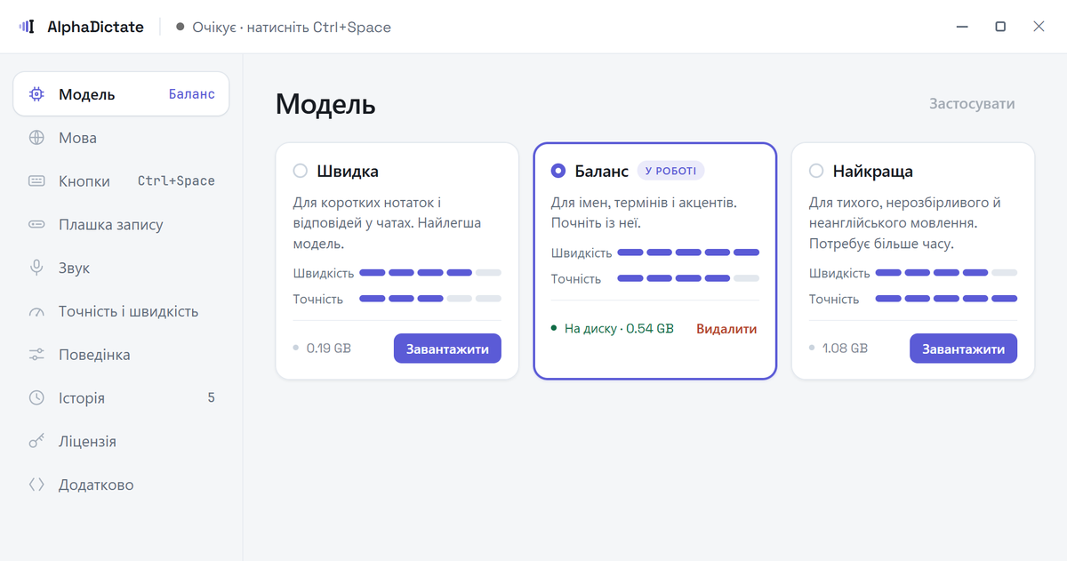Minimize the AlphaDictate window
1067x561 pixels.
[962, 27]
